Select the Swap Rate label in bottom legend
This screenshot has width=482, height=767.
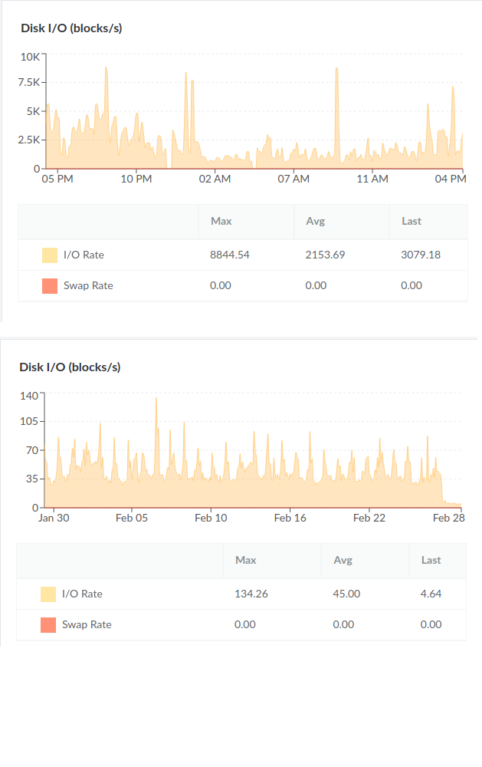(87, 624)
